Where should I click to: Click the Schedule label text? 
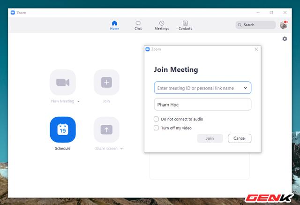63,149
